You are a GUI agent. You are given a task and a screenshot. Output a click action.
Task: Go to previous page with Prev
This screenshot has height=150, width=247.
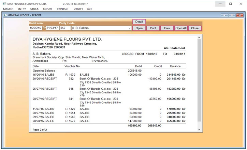tap(167, 28)
